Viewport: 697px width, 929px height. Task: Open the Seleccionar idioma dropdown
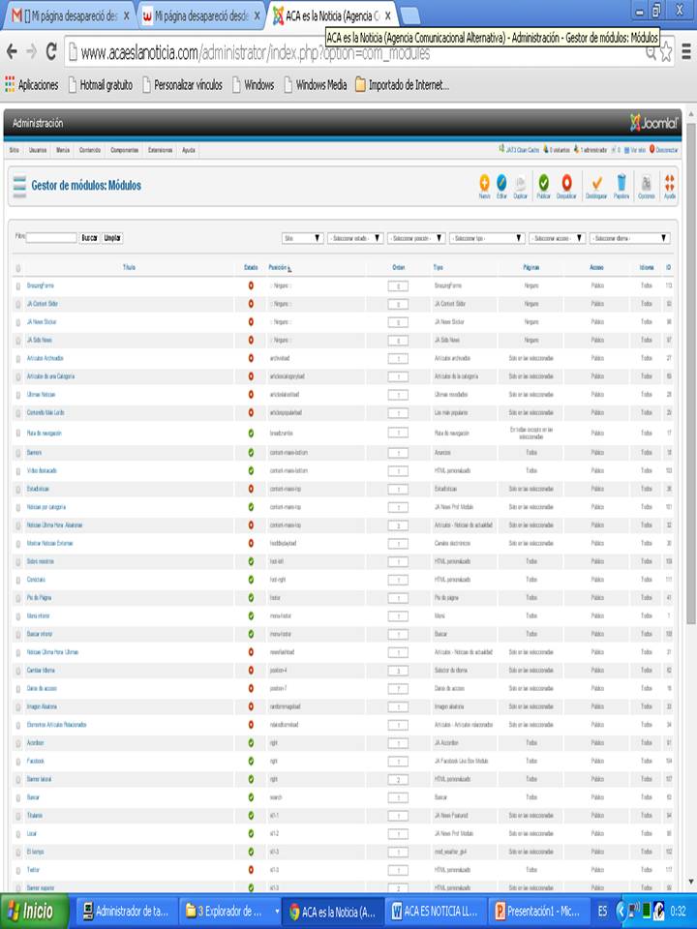tap(630, 238)
